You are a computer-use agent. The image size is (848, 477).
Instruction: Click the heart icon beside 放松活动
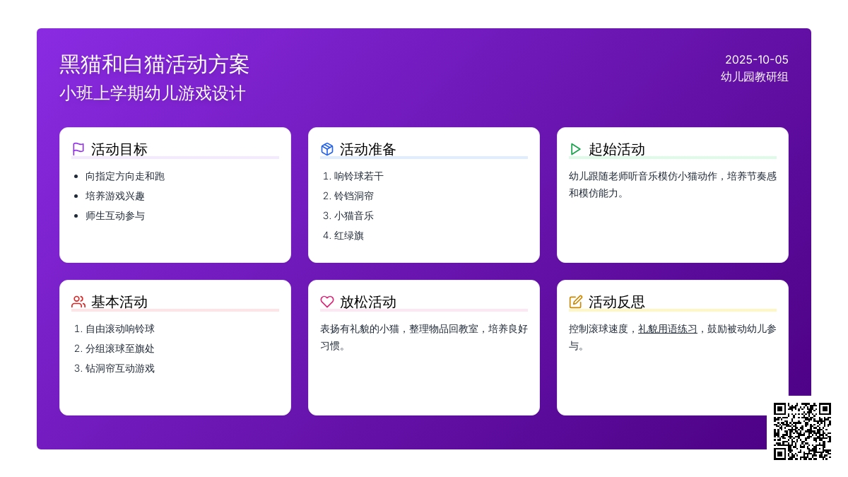click(327, 302)
